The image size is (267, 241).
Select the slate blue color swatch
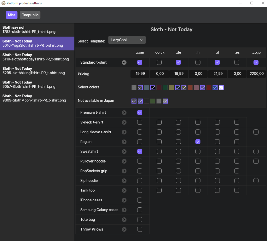click(147, 88)
